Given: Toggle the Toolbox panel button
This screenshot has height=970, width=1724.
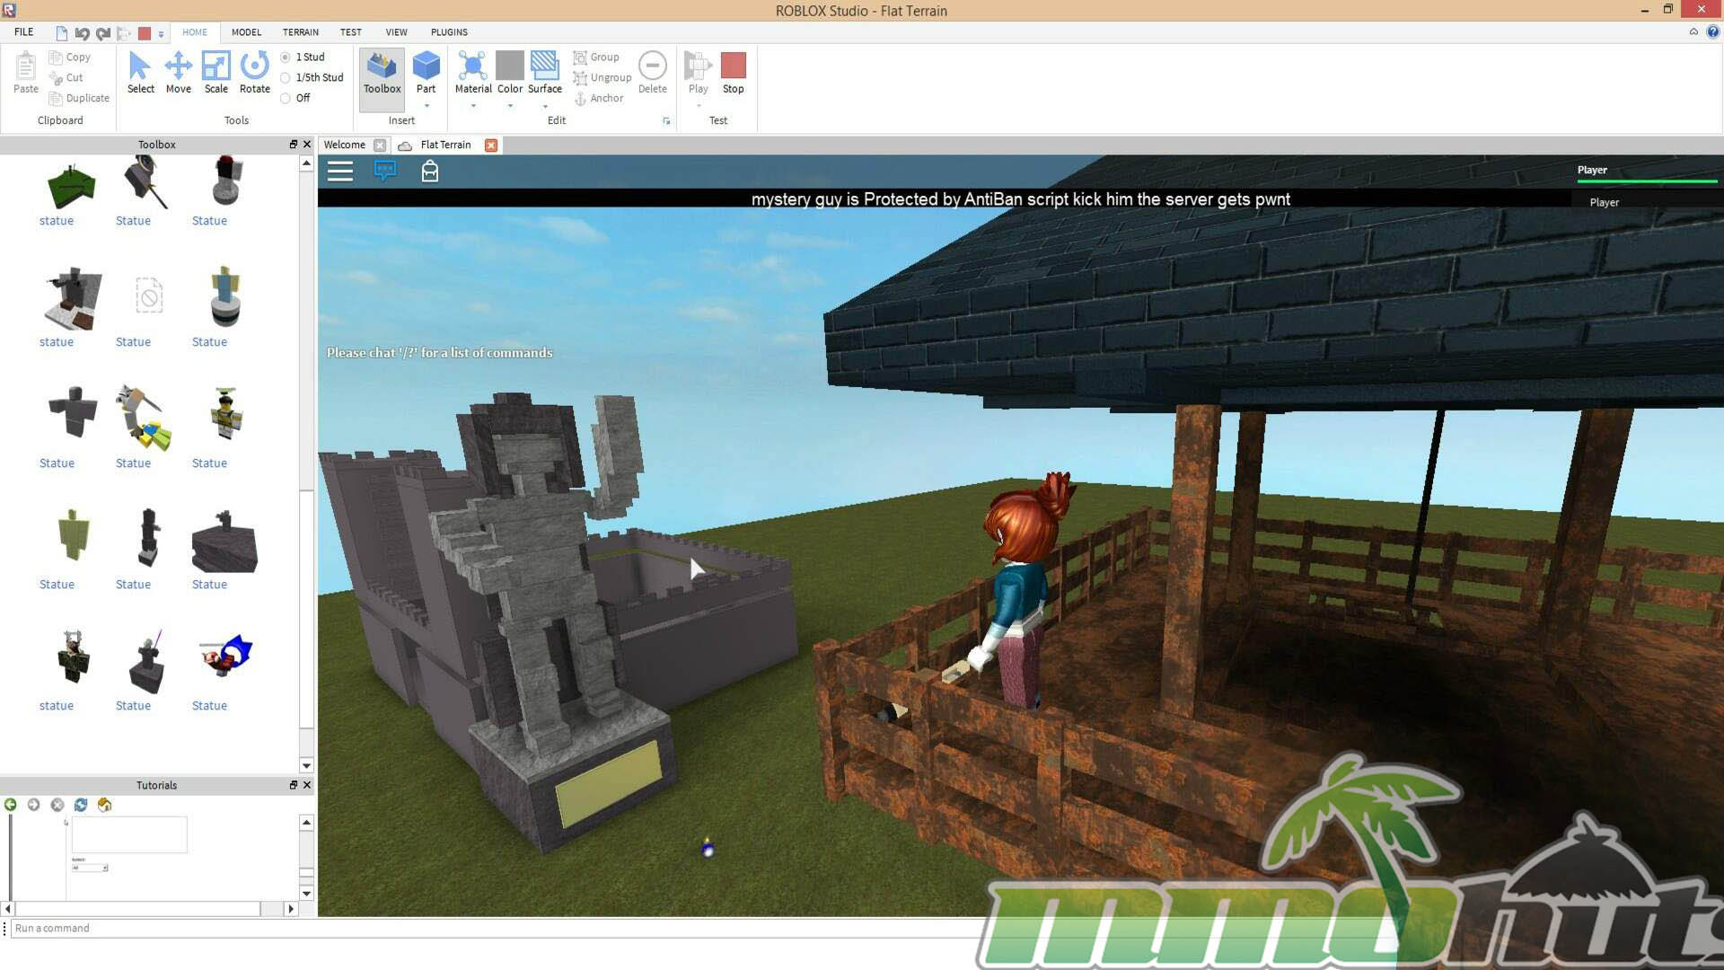Looking at the screenshot, I should [382, 74].
